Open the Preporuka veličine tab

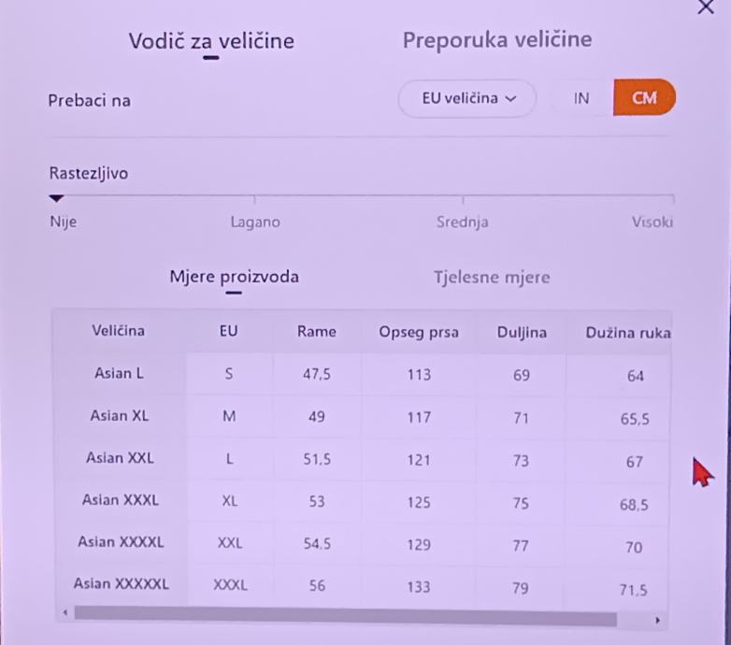pyautogui.click(x=496, y=41)
